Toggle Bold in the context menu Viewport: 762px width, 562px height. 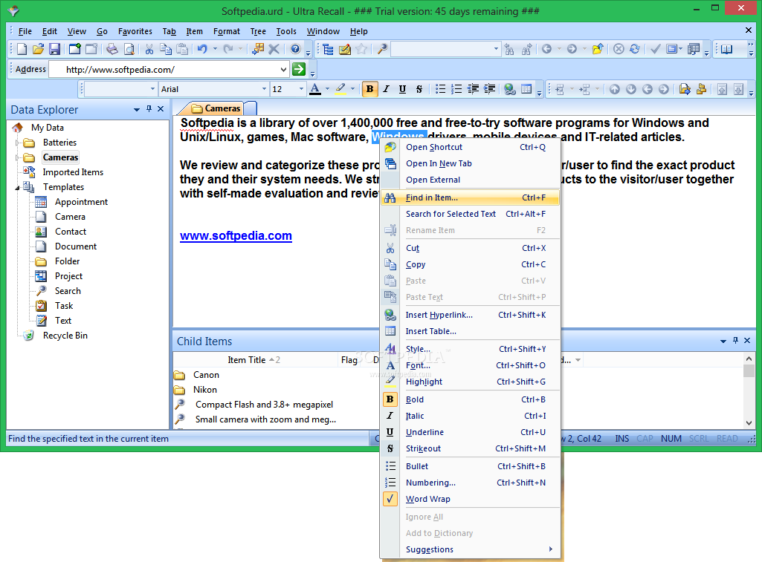(x=471, y=399)
